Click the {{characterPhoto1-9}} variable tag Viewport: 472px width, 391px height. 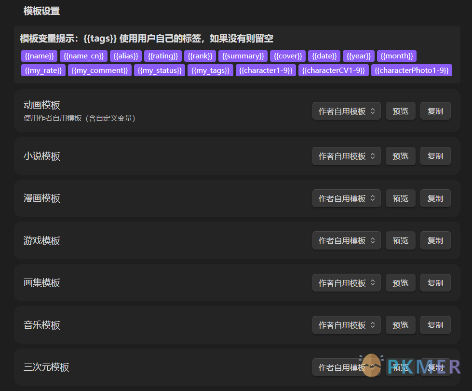[x=412, y=70]
